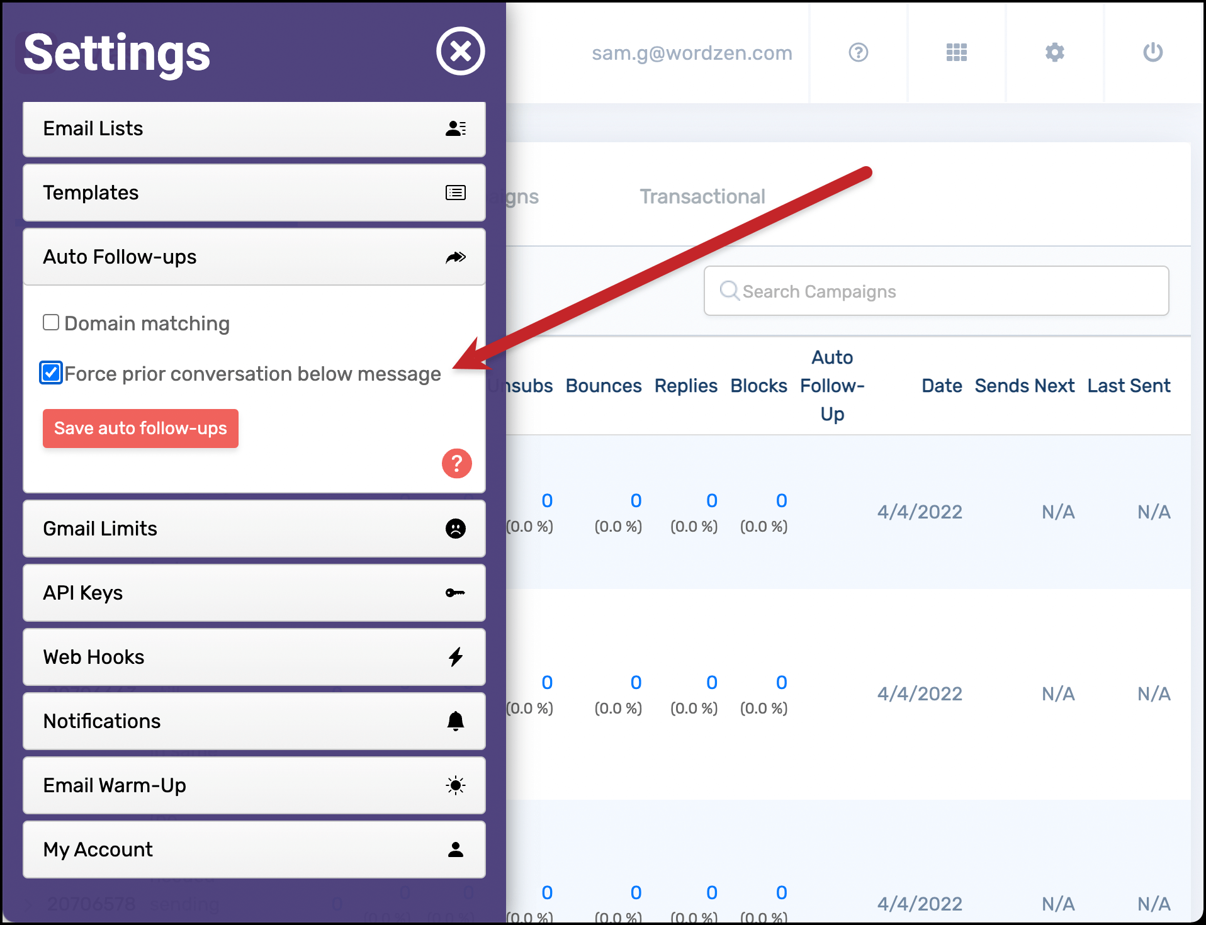This screenshot has width=1206, height=925.
Task: Sort by the Sends Next column header
Action: coord(1025,386)
